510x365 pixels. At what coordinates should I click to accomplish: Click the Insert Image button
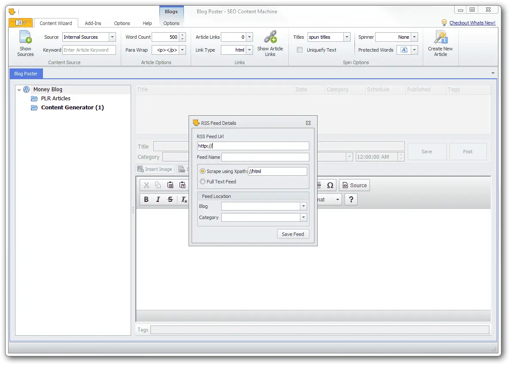point(155,169)
